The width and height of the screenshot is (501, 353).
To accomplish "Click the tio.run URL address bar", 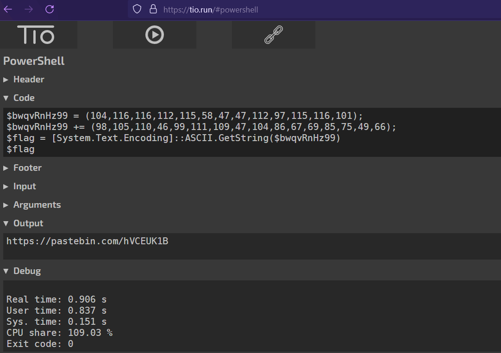I will pyautogui.click(x=278, y=10).
